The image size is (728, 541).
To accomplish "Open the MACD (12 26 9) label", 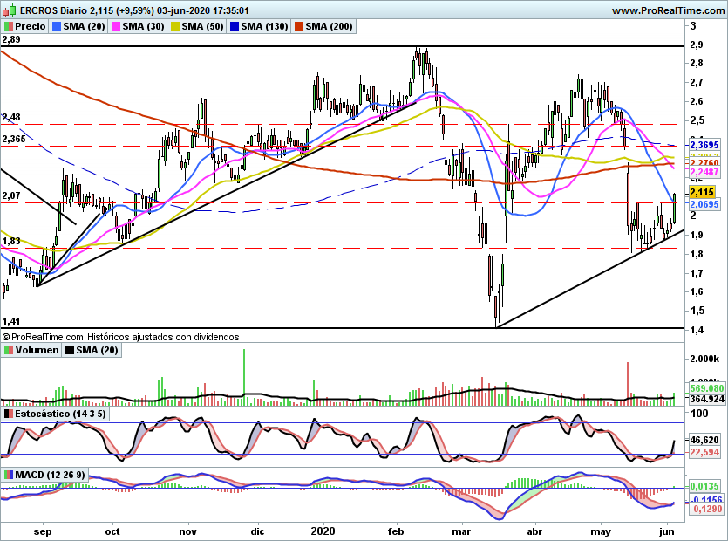I will point(51,475).
